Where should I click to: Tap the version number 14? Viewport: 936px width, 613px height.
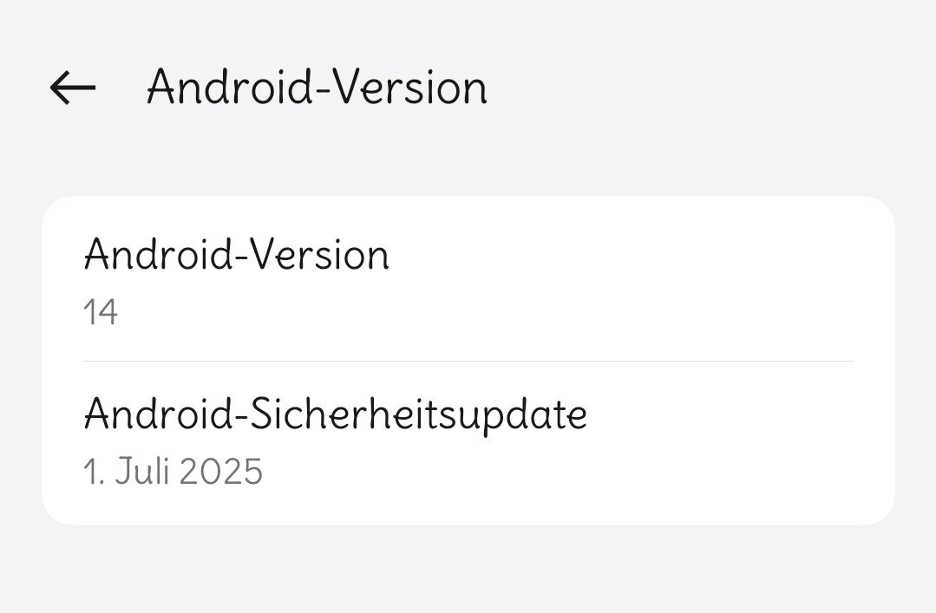coord(101,312)
